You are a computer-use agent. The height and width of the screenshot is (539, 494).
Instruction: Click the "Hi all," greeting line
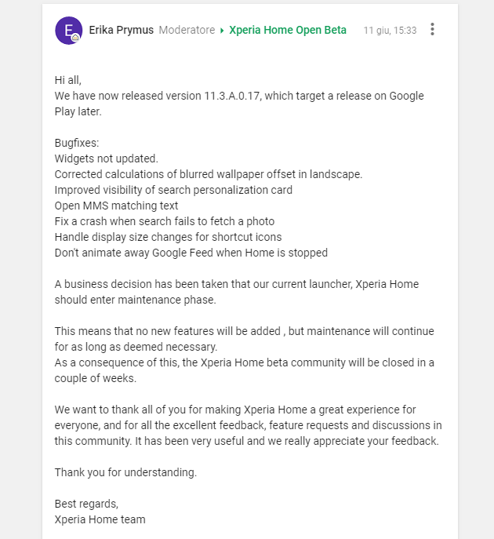pos(68,80)
